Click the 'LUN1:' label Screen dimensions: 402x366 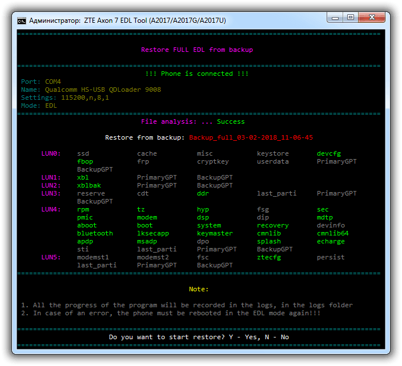tap(51, 177)
